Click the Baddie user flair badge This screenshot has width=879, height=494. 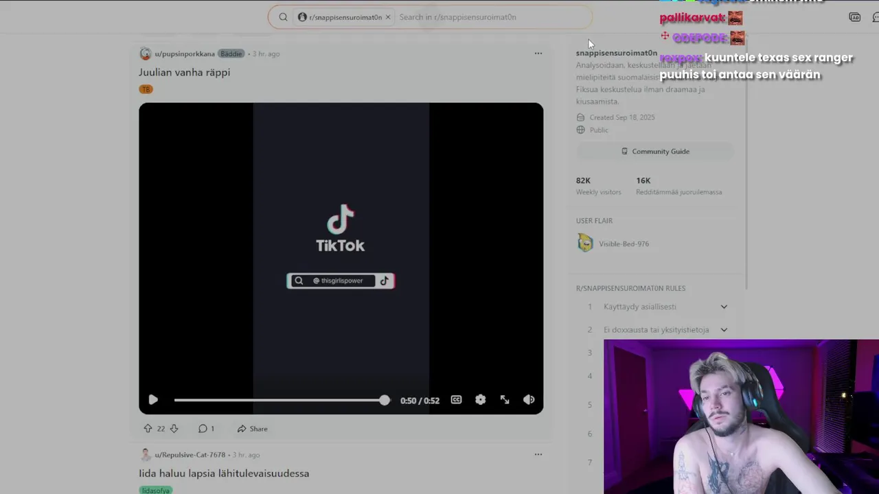(x=231, y=54)
